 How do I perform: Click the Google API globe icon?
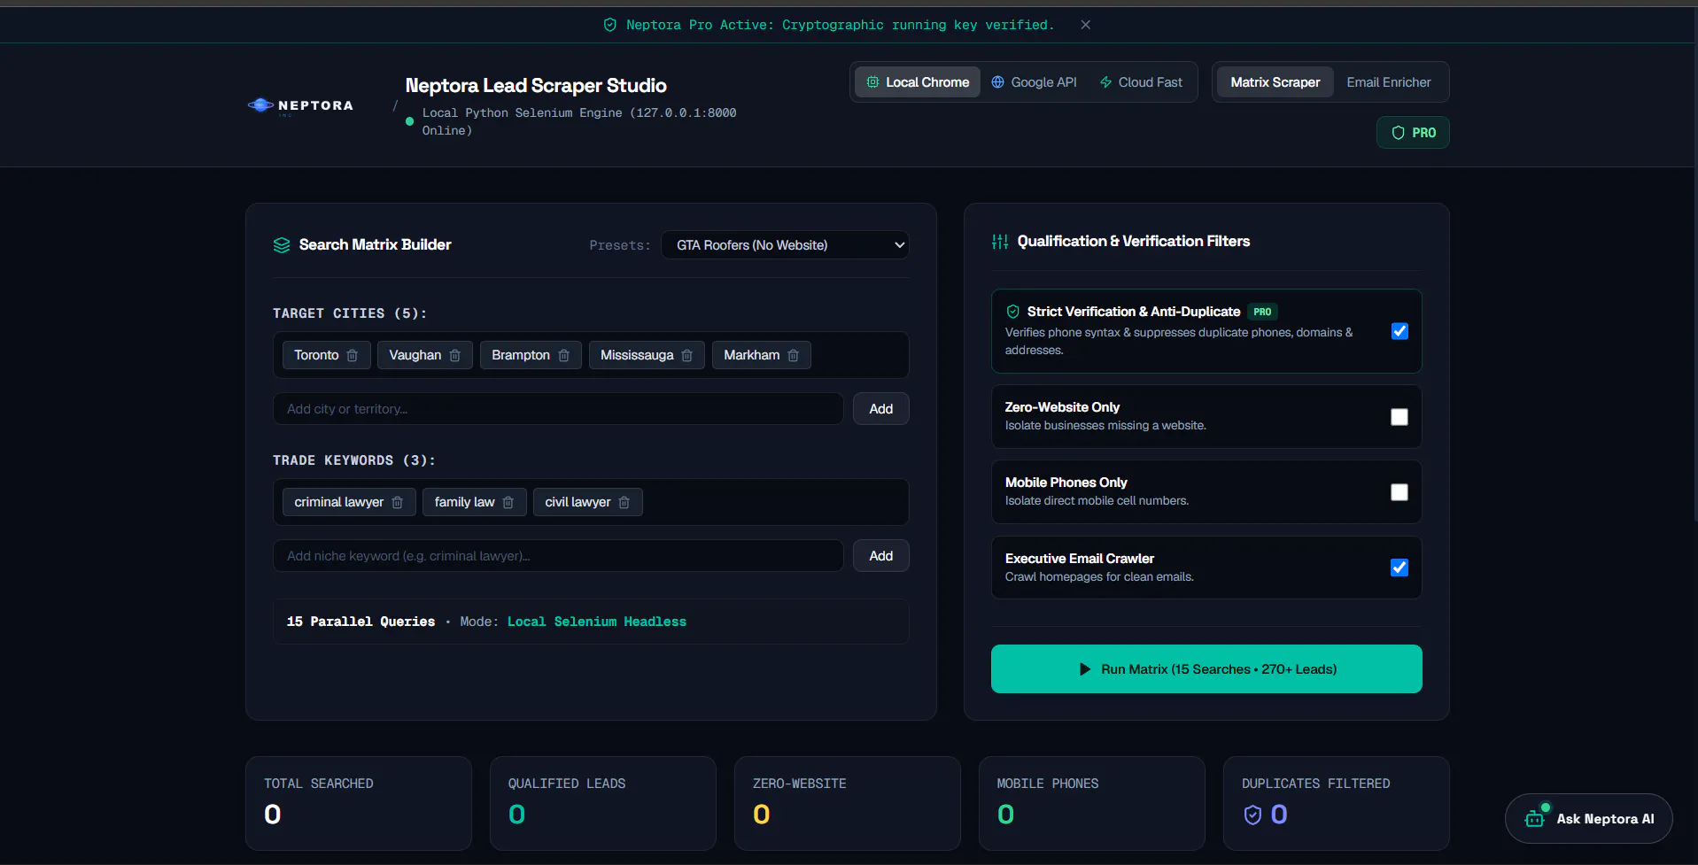pyautogui.click(x=997, y=82)
